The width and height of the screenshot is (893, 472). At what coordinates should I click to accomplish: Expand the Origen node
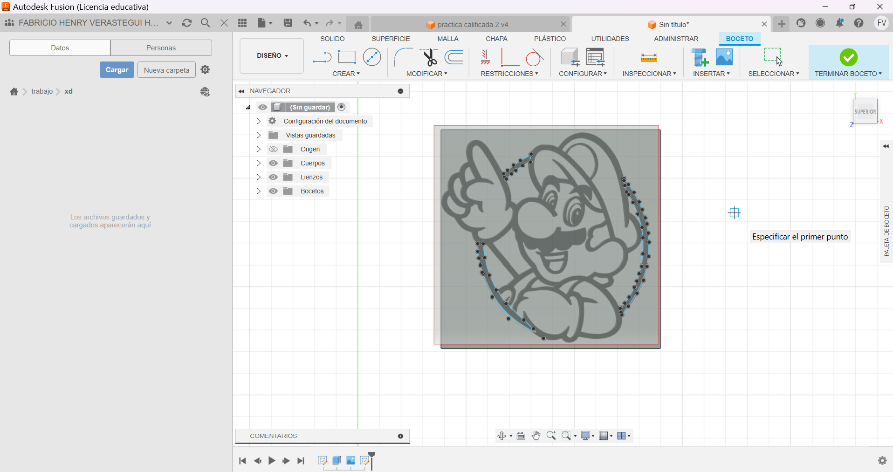(258, 149)
